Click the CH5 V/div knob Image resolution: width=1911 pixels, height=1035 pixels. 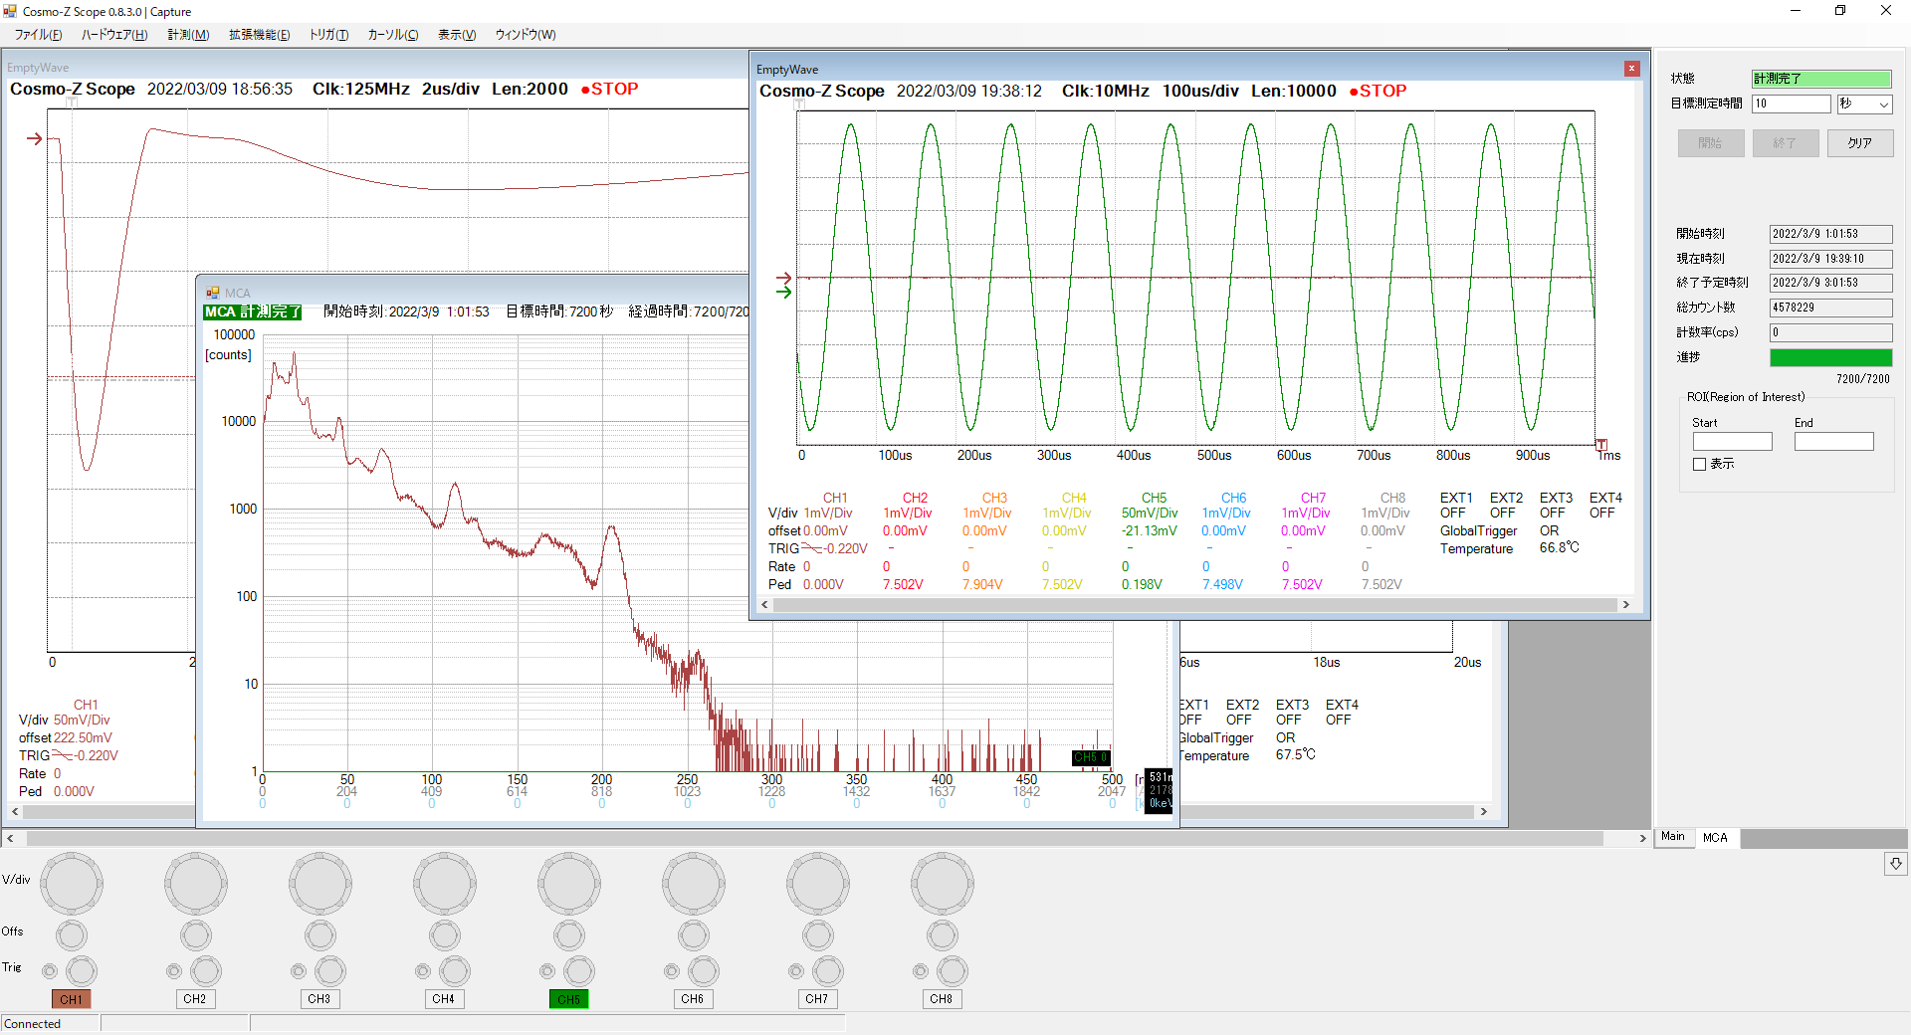(568, 883)
